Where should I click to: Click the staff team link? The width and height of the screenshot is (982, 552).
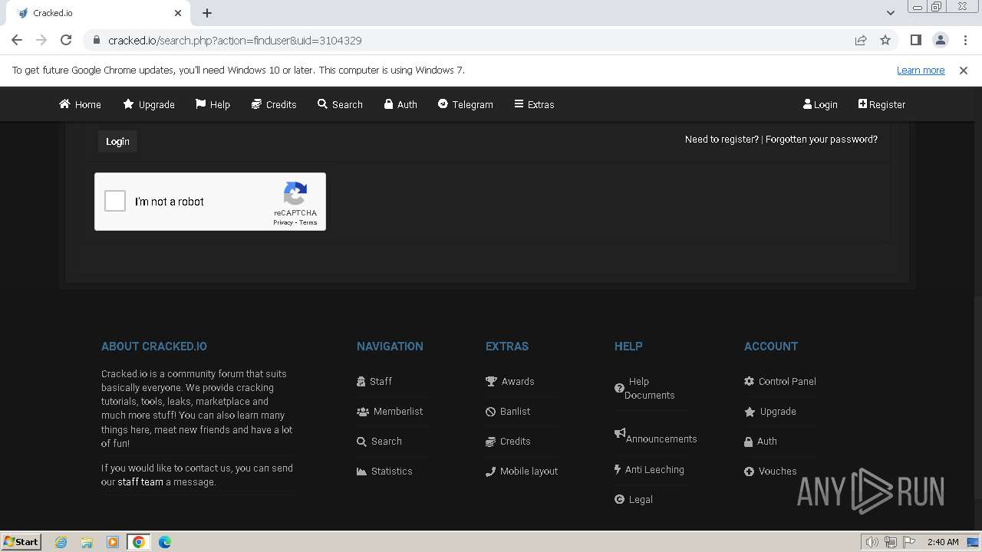coord(140,481)
